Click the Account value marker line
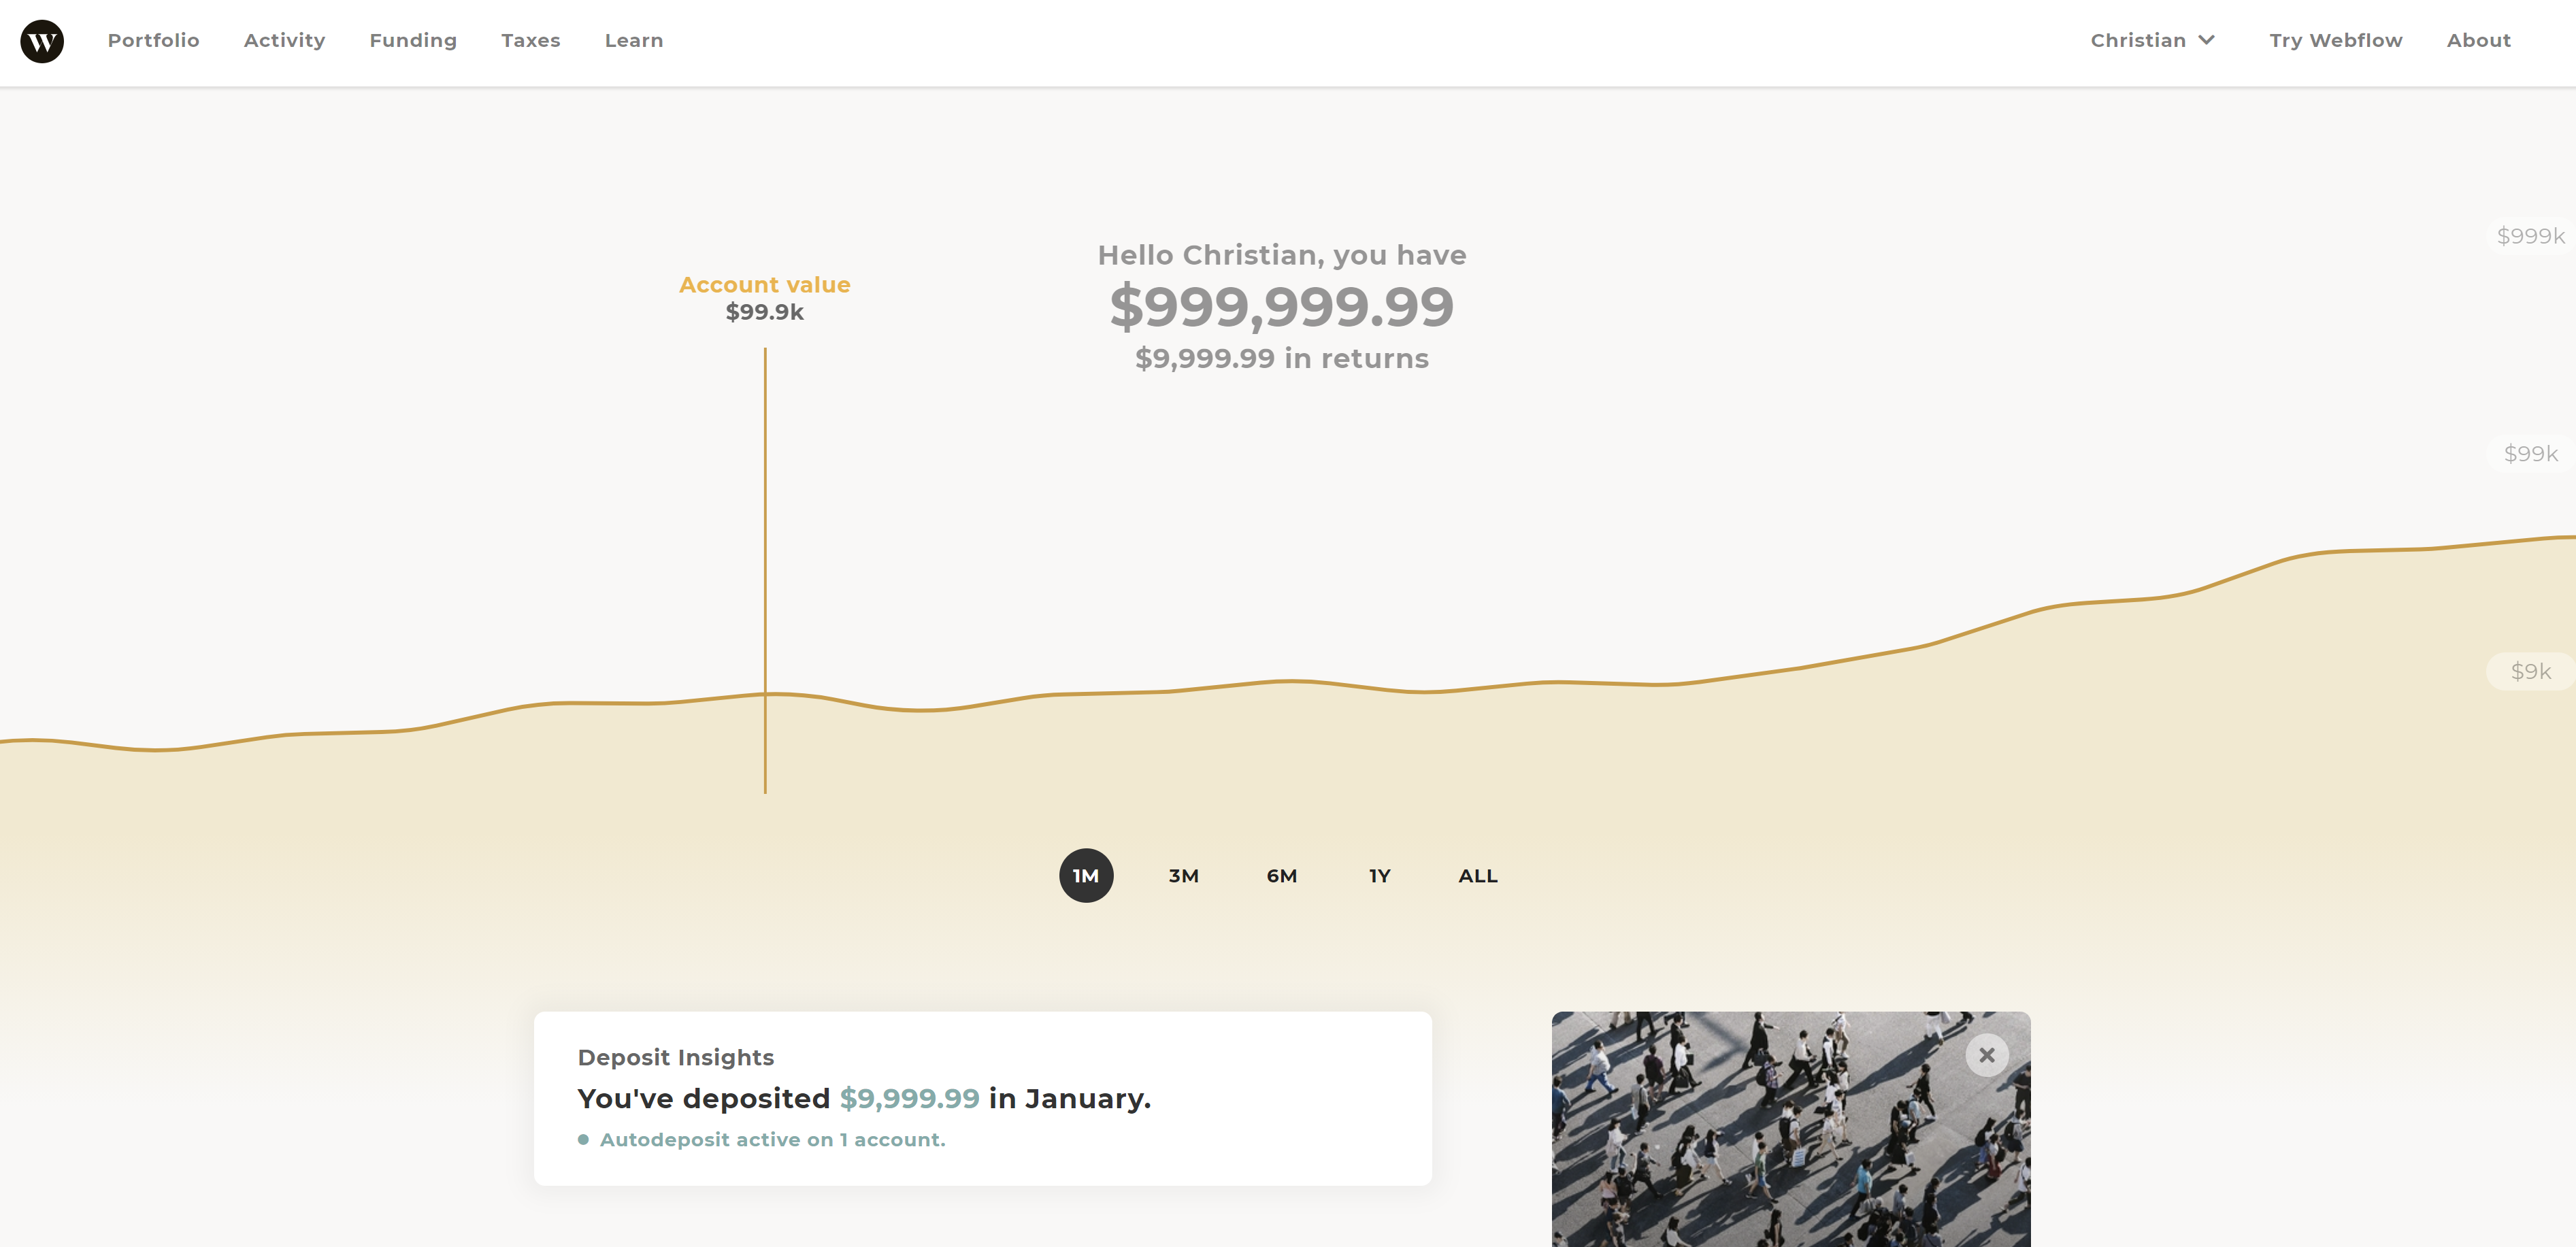Image resolution: width=2576 pixels, height=1247 pixels. click(x=765, y=570)
